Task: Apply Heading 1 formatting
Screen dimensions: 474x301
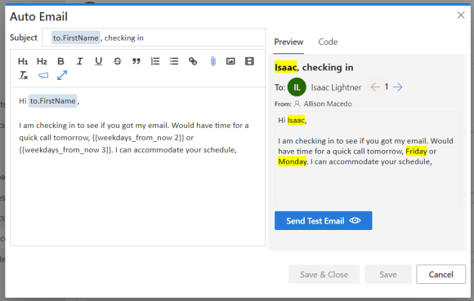Action: tap(23, 61)
